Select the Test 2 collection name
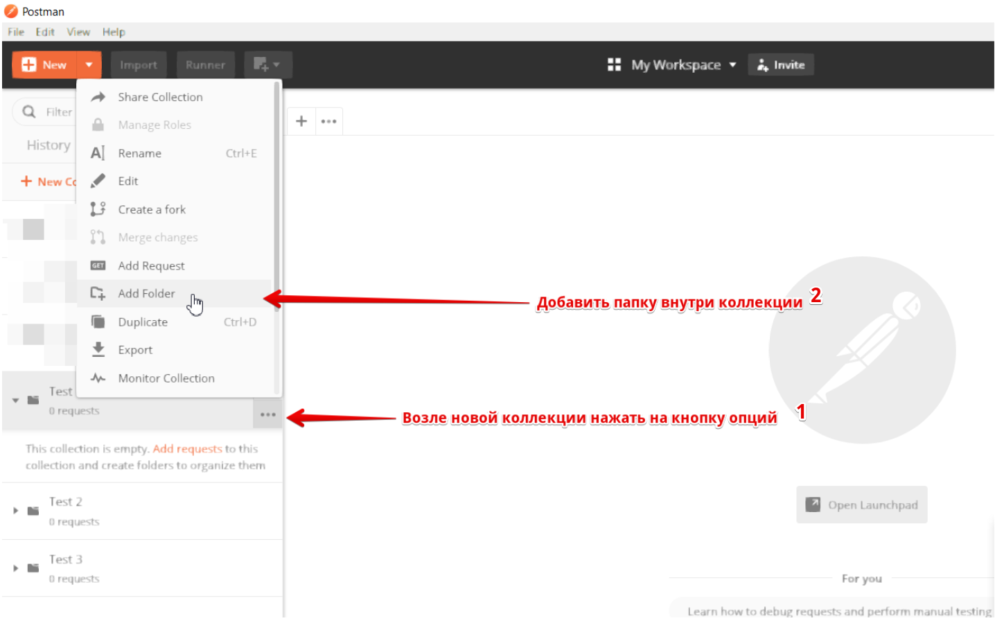Image resolution: width=995 pixels, height=623 pixels. 66,502
